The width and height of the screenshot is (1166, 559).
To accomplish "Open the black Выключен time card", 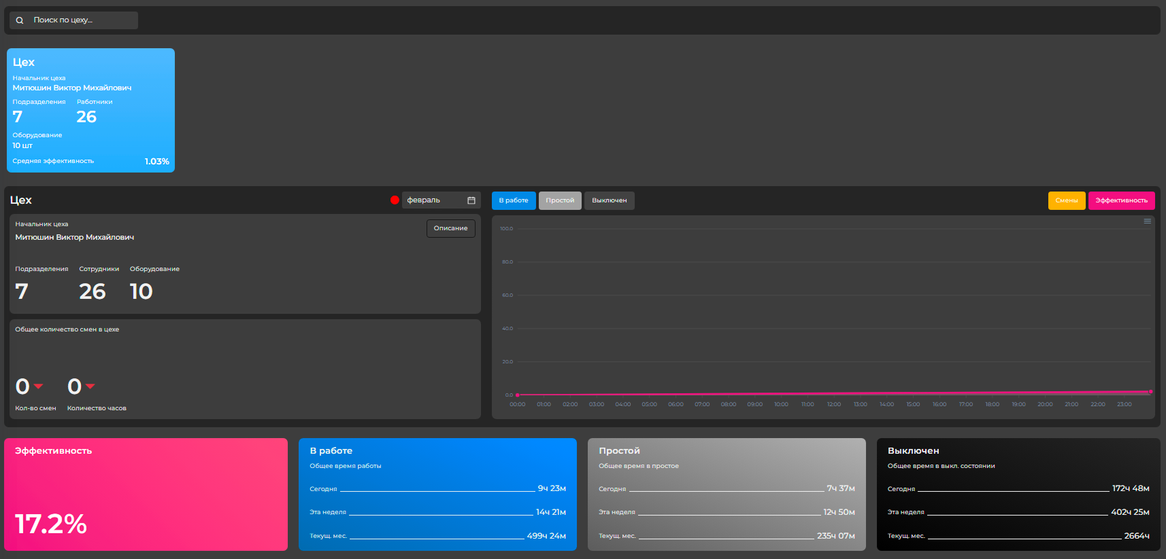I will pyautogui.click(x=1018, y=494).
